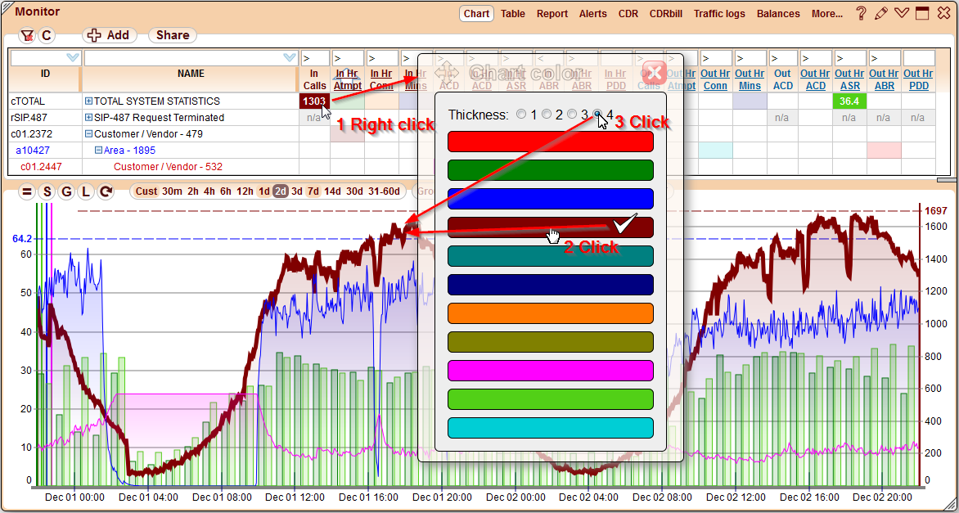
Task: Enable thickness 4 radio button
Action: tap(599, 115)
